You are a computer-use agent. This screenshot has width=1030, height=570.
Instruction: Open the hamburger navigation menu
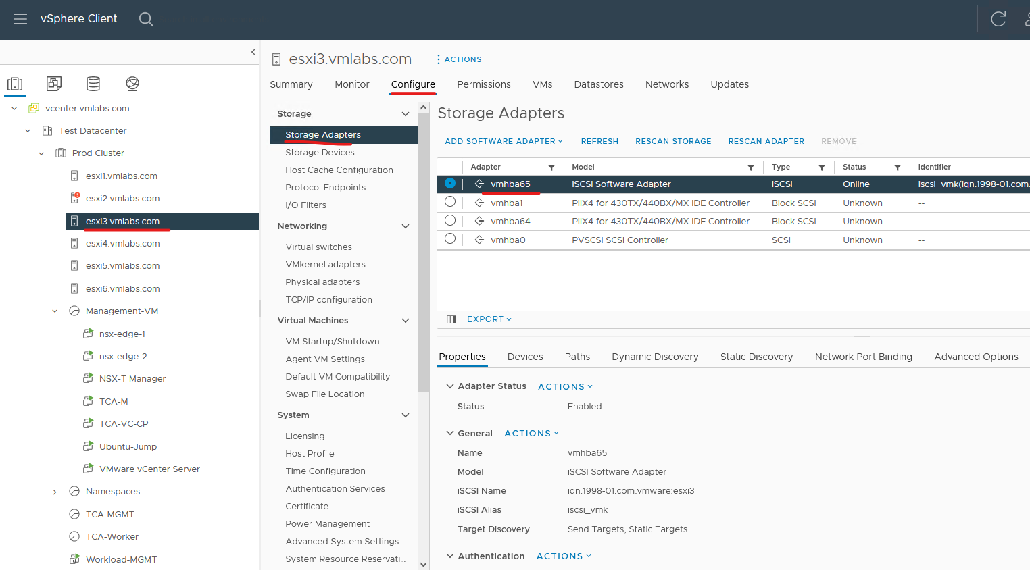pyautogui.click(x=20, y=19)
